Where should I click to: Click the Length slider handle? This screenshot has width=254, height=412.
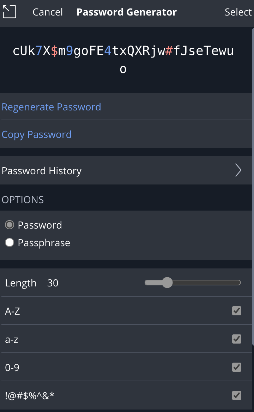[167, 283]
